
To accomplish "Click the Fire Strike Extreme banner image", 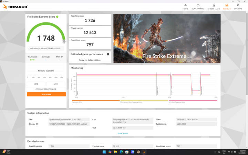I will coord(167,38).
